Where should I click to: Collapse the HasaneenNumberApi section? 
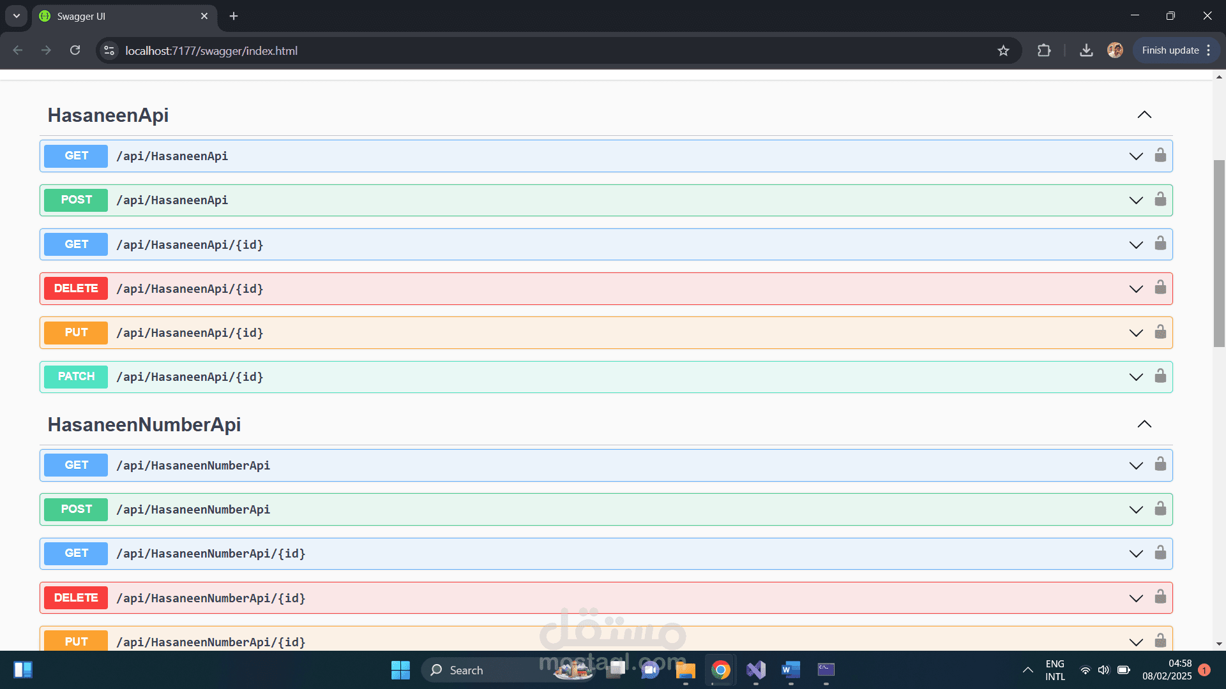click(1144, 424)
